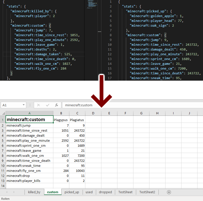This screenshot has height=201, width=203.
Task: Click cell value 450 in column C
Action: pyautogui.click(x=77, y=135)
